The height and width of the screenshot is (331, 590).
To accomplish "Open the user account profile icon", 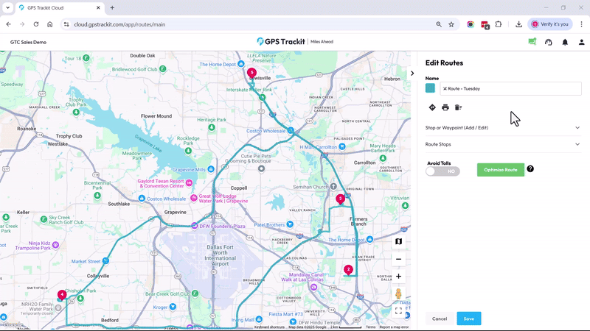I will [x=582, y=42].
